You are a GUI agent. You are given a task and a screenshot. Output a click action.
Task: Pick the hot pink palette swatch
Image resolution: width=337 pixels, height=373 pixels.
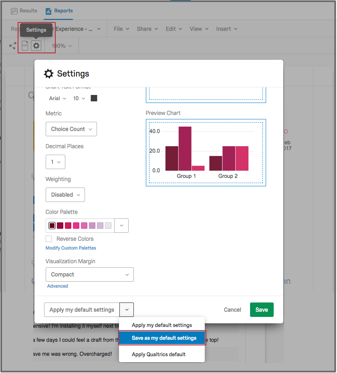(76, 226)
